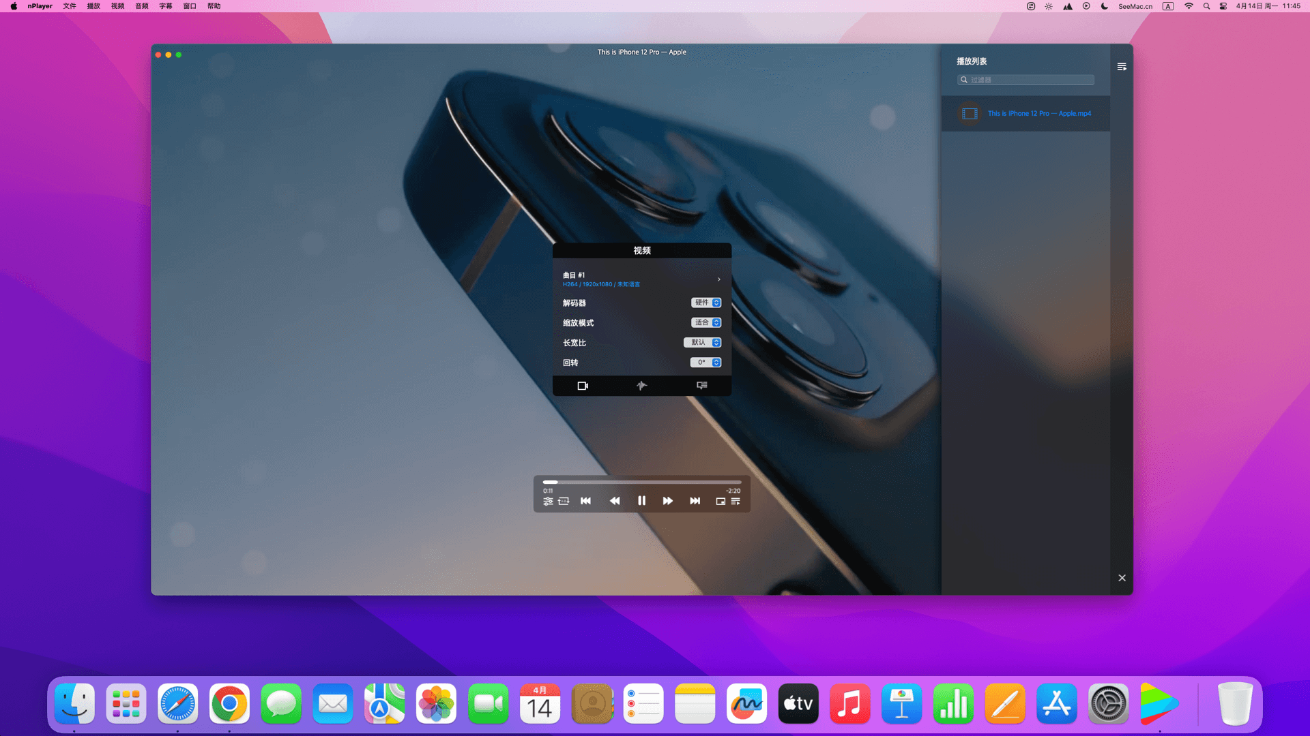Expand track 曲目 #1 details chevron
1310x736 pixels.
click(x=718, y=279)
